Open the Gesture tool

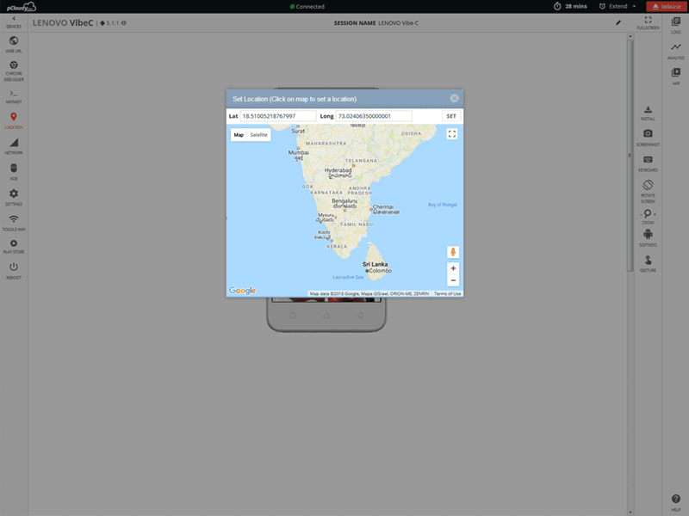[x=648, y=264]
